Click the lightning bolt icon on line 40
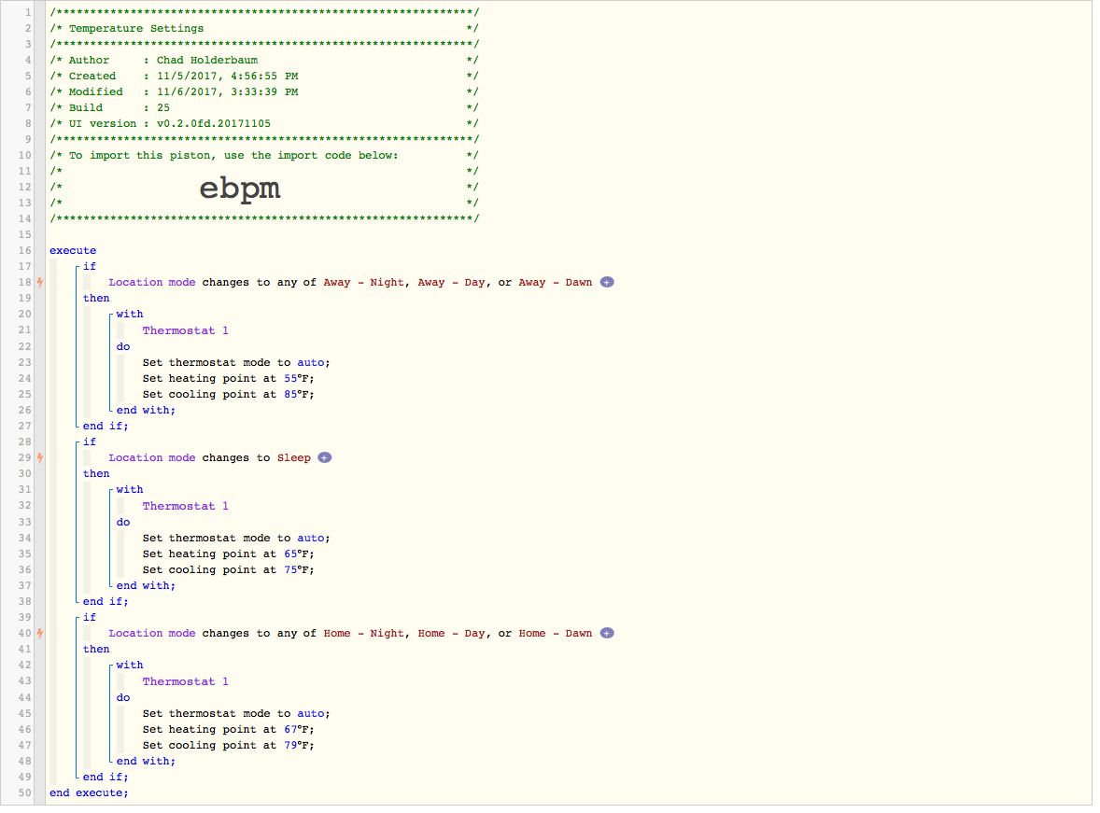 point(40,633)
